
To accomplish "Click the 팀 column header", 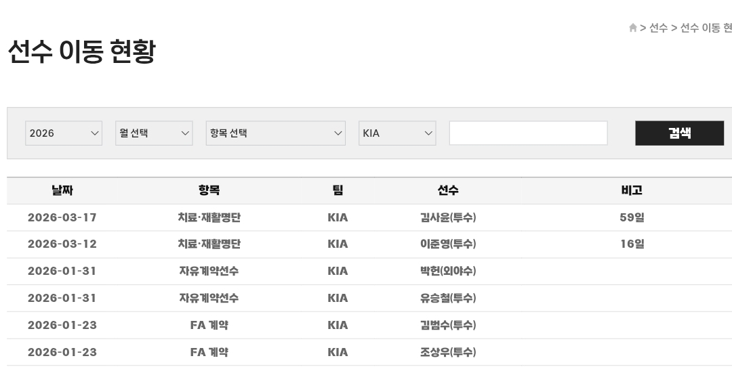I will [x=338, y=191].
